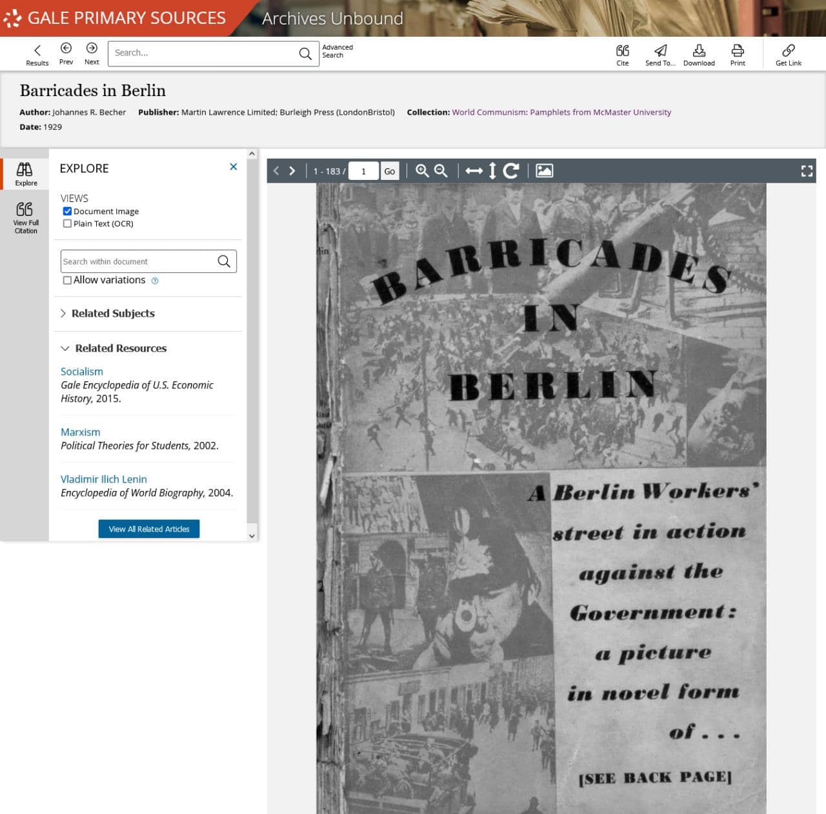Go to next page in viewer

(x=292, y=171)
